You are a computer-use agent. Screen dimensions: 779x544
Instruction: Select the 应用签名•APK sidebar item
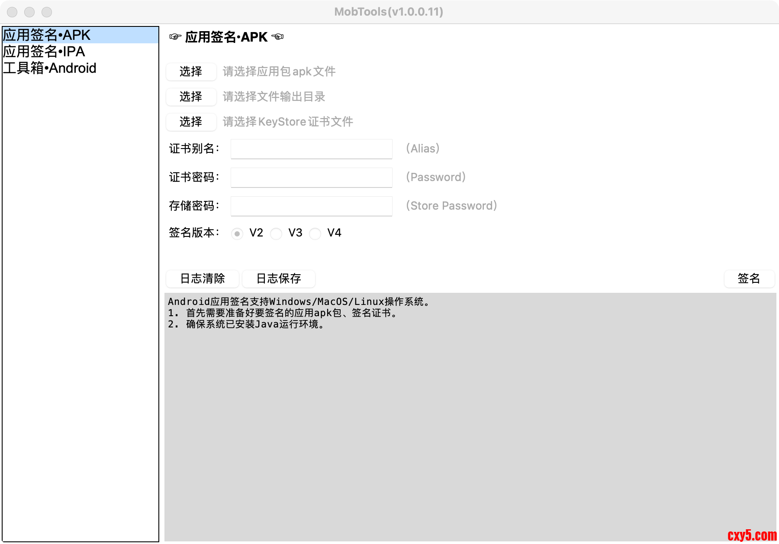coord(47,35)
